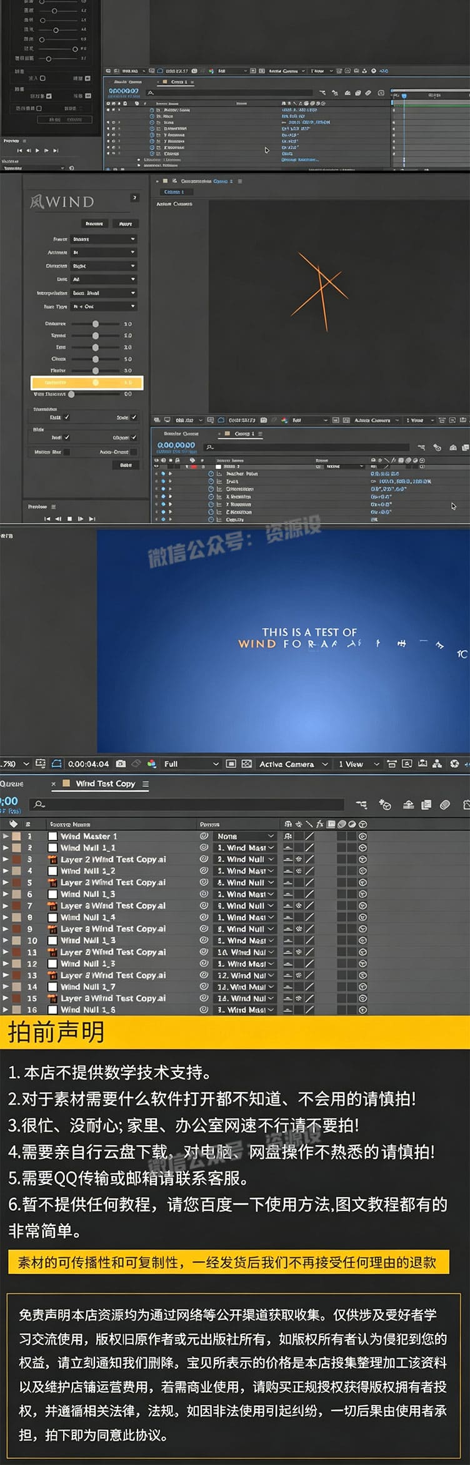Screen dimensions: 470x1465
Task: Click the right button under the WIND logo
Action: [x=125, y=223]
